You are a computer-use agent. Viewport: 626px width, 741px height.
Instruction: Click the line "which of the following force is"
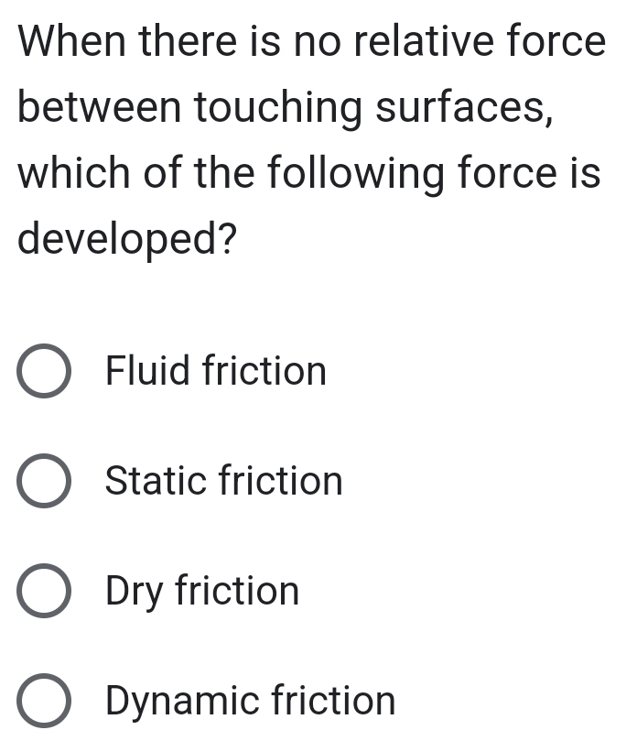[309, 173]
